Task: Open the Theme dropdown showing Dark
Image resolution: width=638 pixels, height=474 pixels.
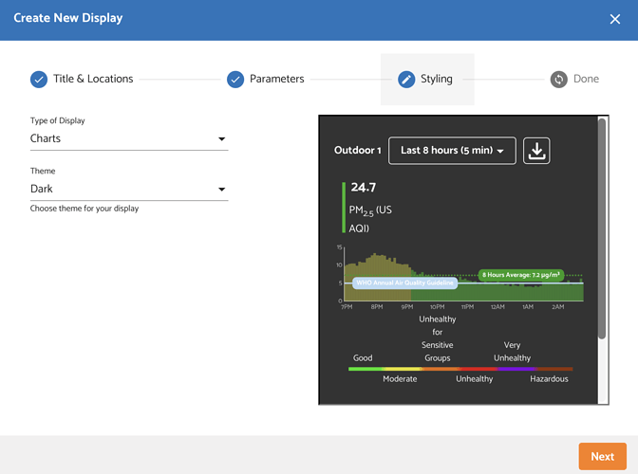Action: point(129,189)
